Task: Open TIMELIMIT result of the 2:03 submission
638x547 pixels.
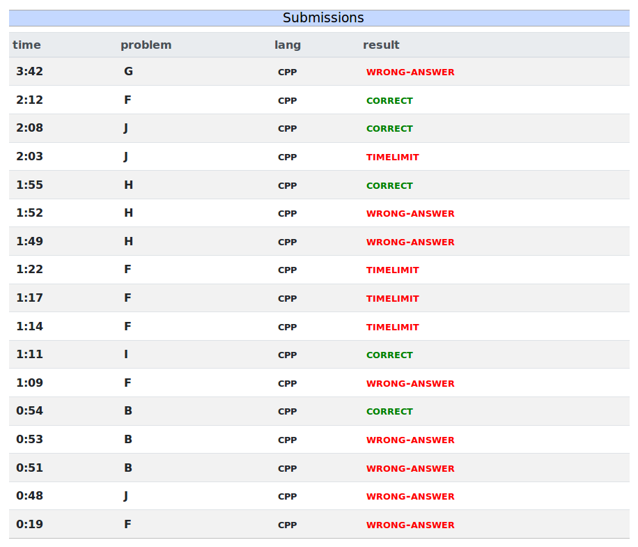Action: (392, 157)
